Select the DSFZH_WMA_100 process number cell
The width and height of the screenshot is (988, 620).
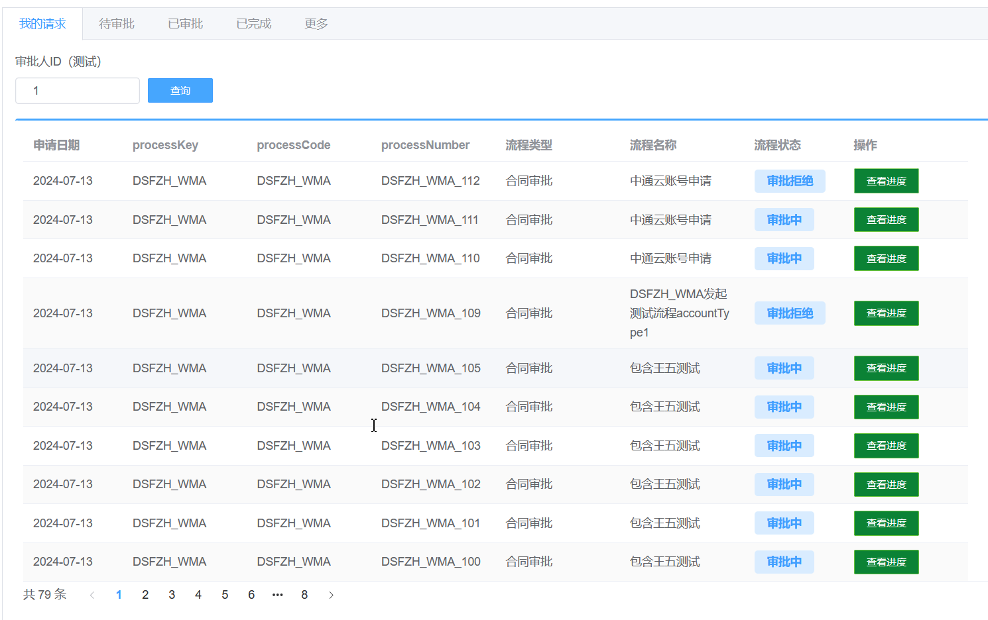pos(431,562)
